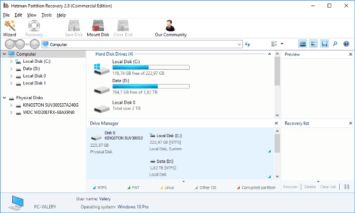Expand Local Disk (C:) in the tree

point(11,61)
